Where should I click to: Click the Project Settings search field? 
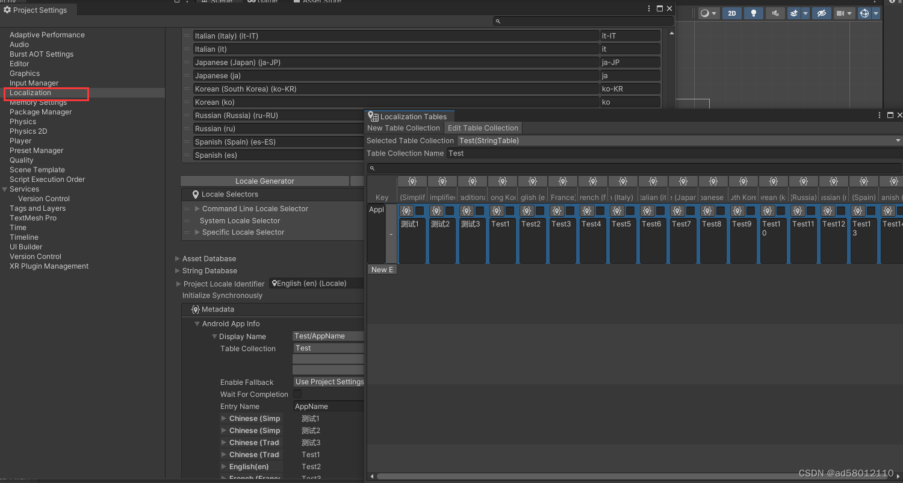tap(583, 21)
